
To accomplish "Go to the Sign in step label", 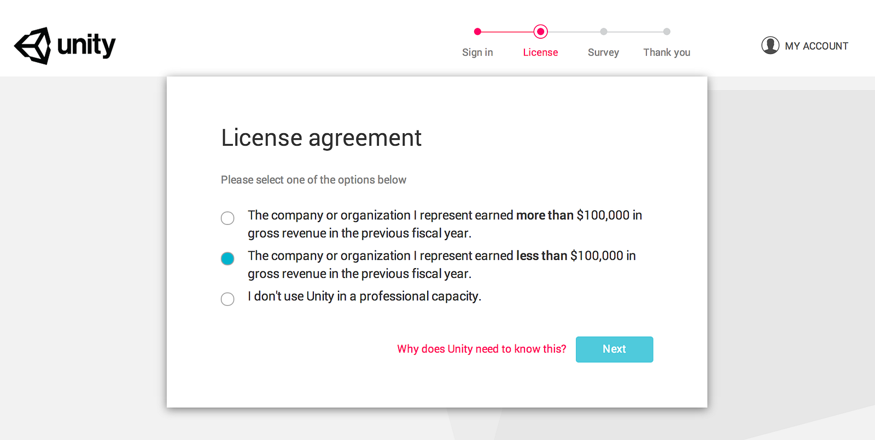I will (477, 52).
